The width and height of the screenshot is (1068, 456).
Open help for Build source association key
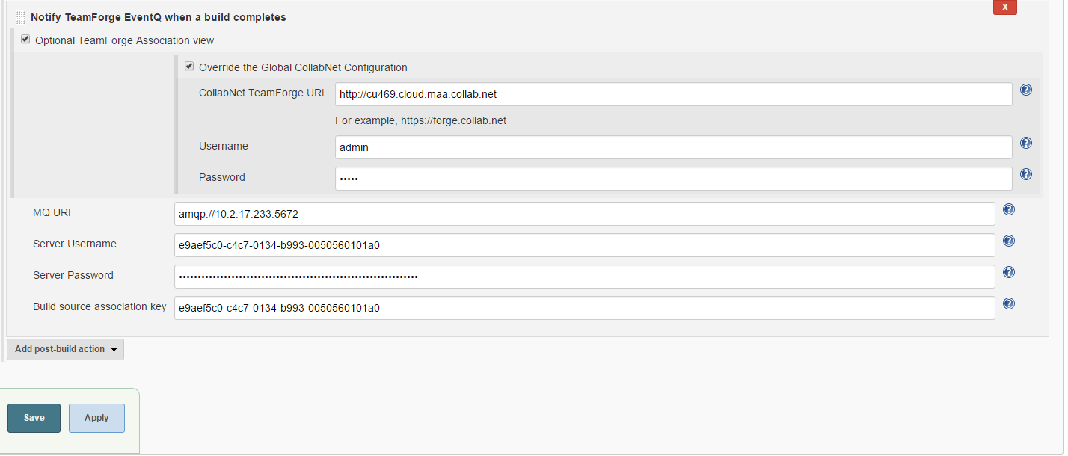[x=1008, y=304]
